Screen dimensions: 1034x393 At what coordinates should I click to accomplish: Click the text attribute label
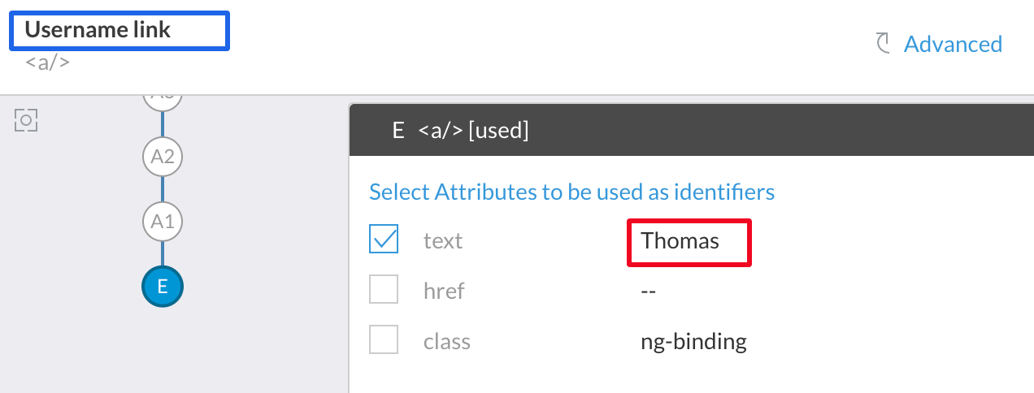(443, 241)
